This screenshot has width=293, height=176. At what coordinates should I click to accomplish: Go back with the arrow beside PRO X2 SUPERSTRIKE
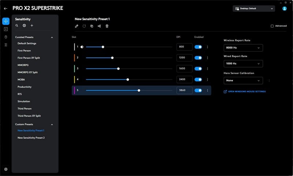coord(5,8)
